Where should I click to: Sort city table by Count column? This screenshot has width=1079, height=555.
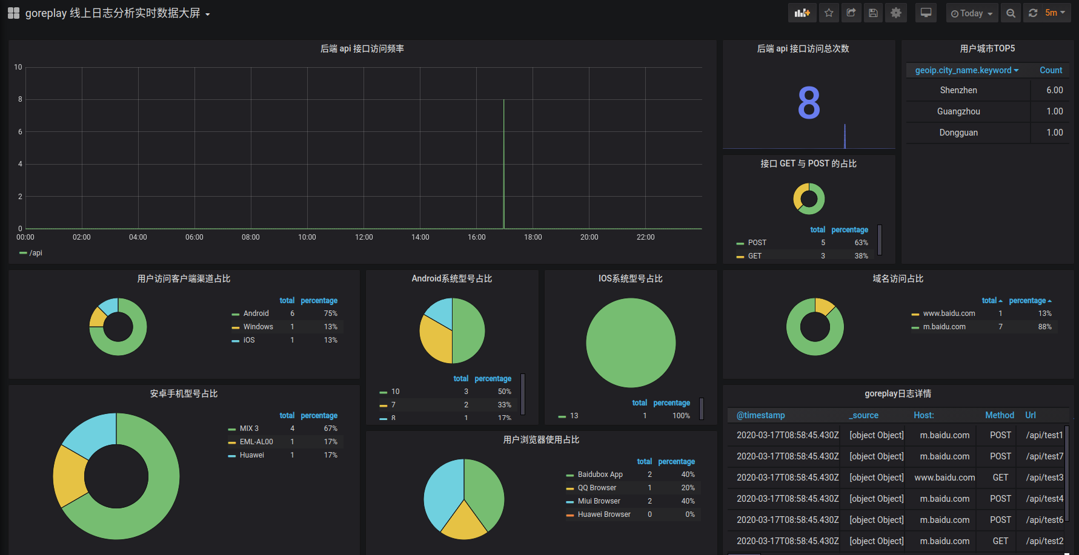pos(1051,70)
